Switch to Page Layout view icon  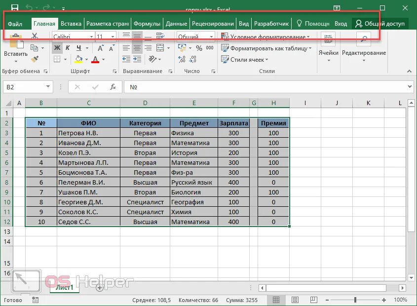tap(295, 300)
